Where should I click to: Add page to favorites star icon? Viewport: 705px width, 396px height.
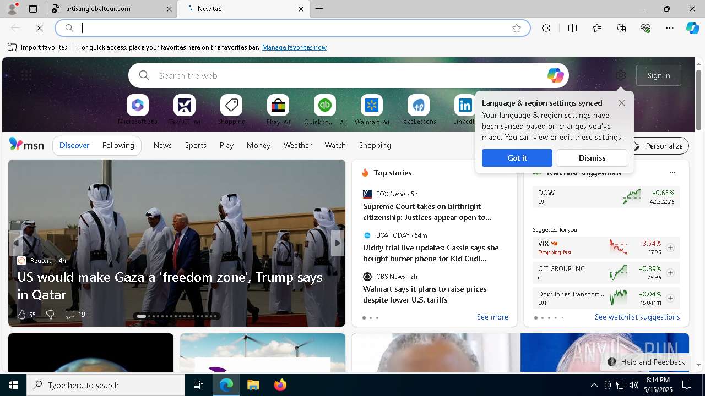tap(517, 28)
